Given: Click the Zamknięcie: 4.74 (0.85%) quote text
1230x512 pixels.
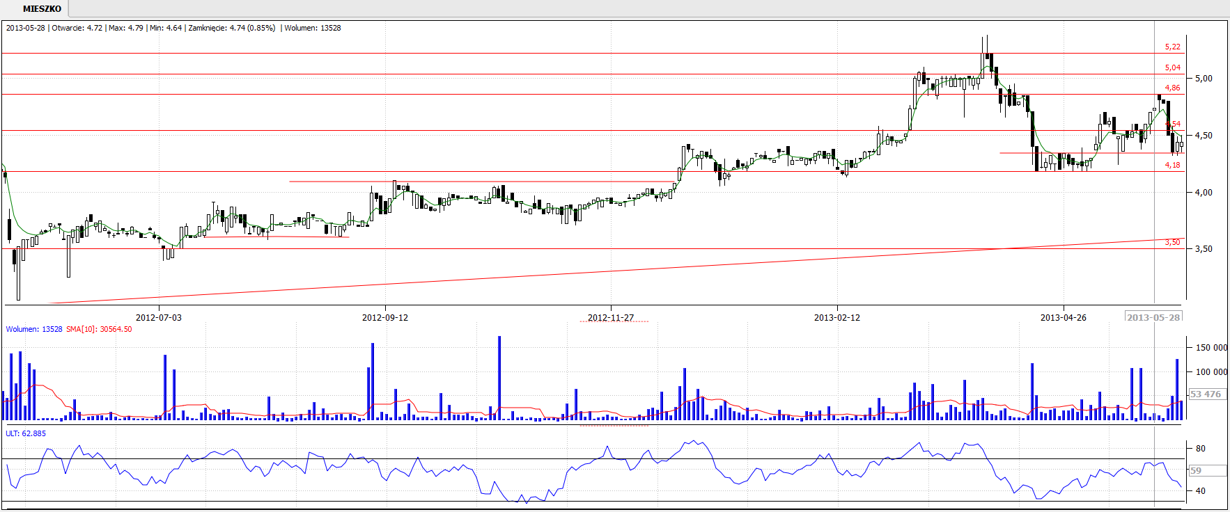Looking at the screenshot, I should pos(232,29).
